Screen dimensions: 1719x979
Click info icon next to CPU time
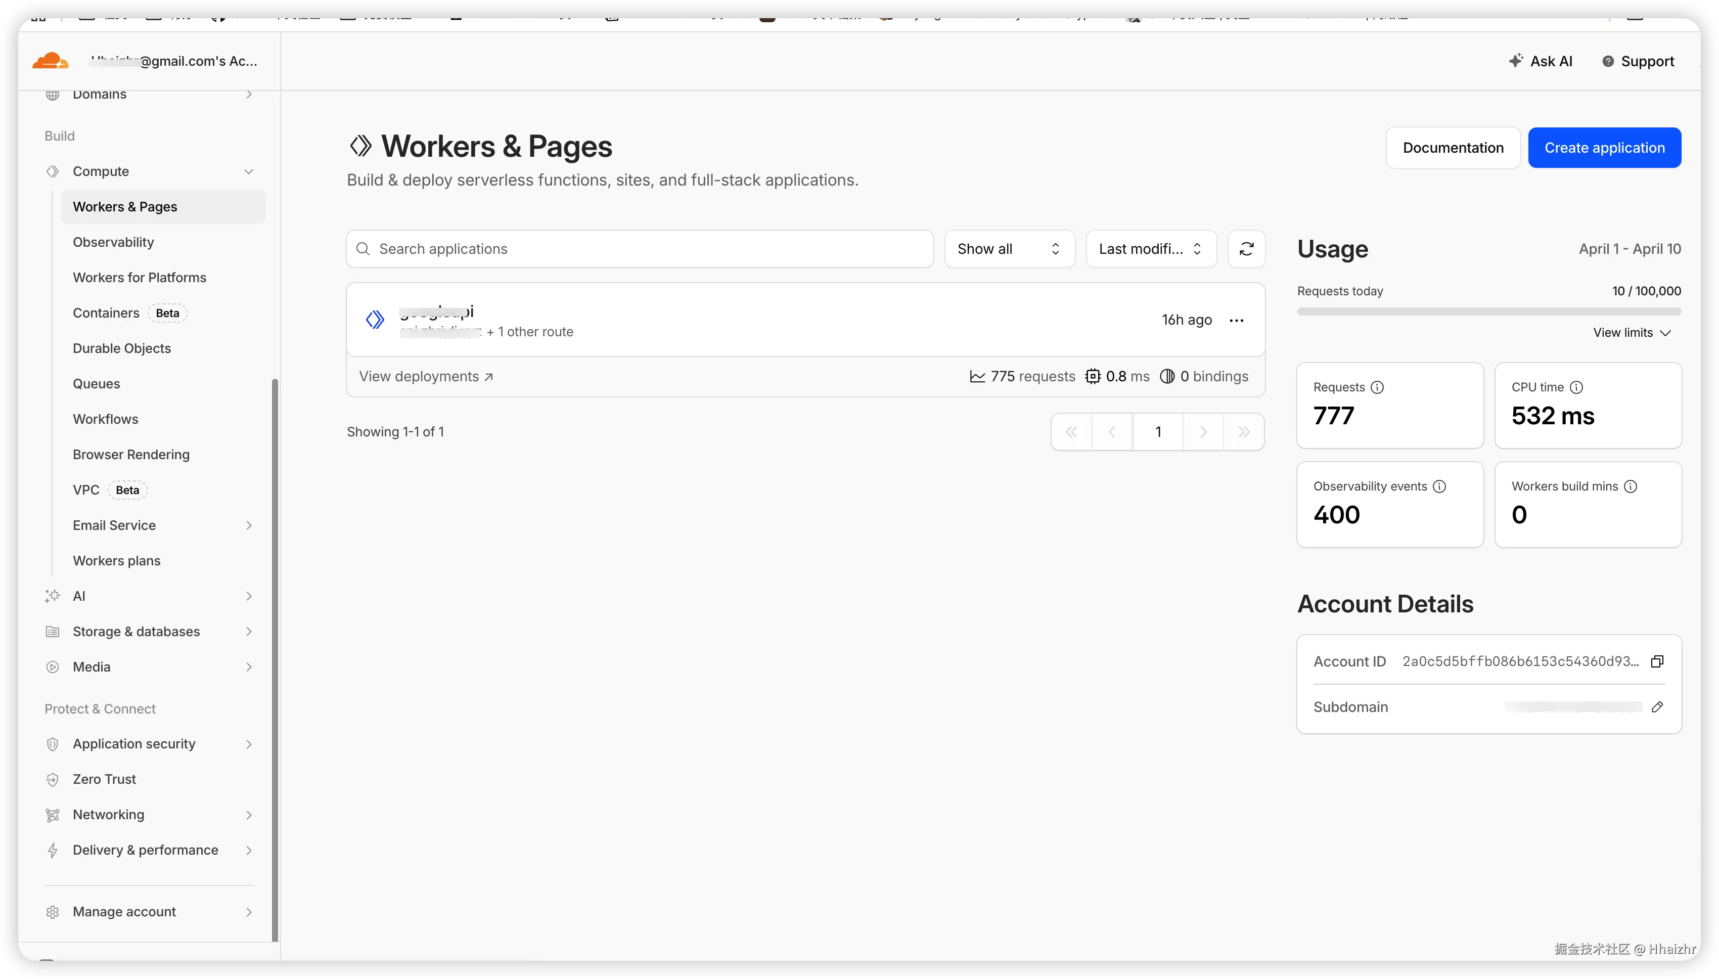1576,387
